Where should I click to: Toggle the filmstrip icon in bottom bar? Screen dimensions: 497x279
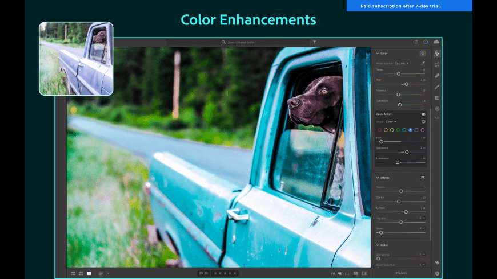coord(356,273)
